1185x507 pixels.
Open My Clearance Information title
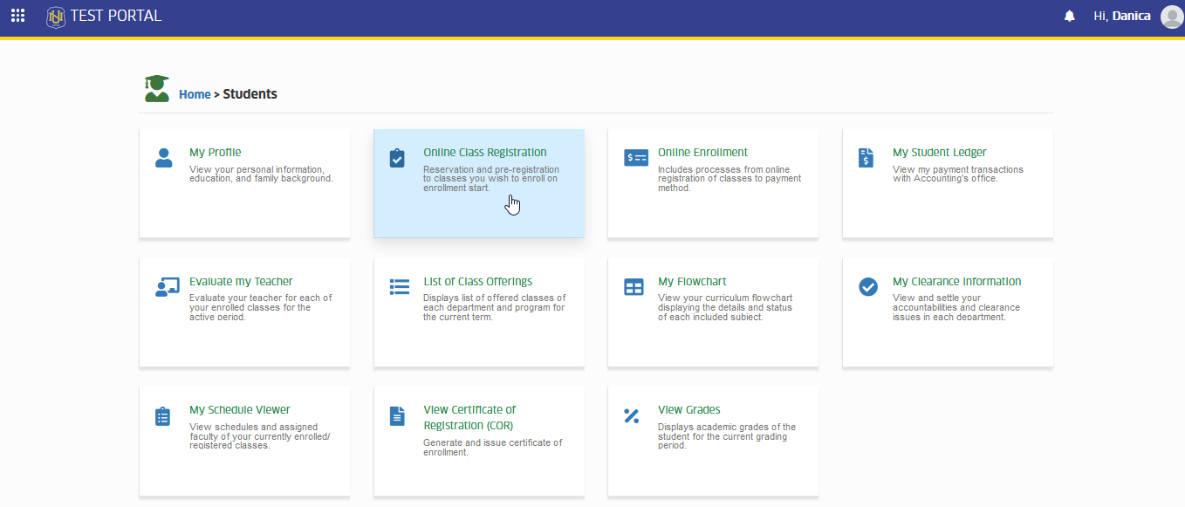[956, 282]
